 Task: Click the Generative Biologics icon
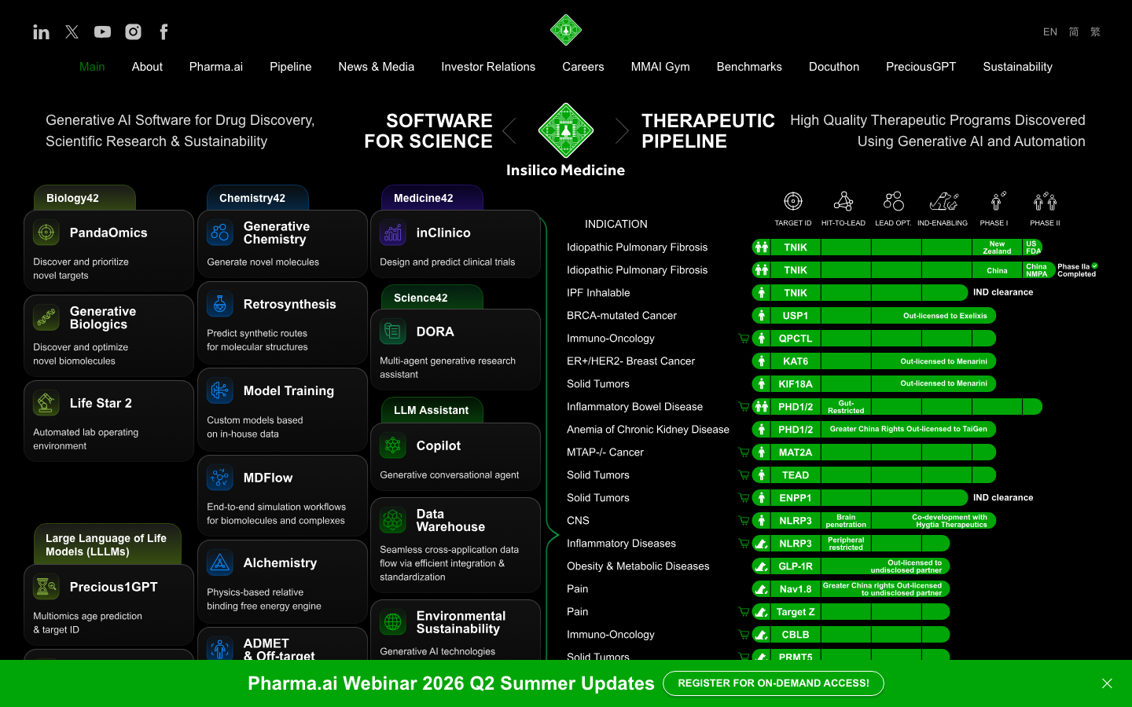pyautogui.click(x=46, y=317)
